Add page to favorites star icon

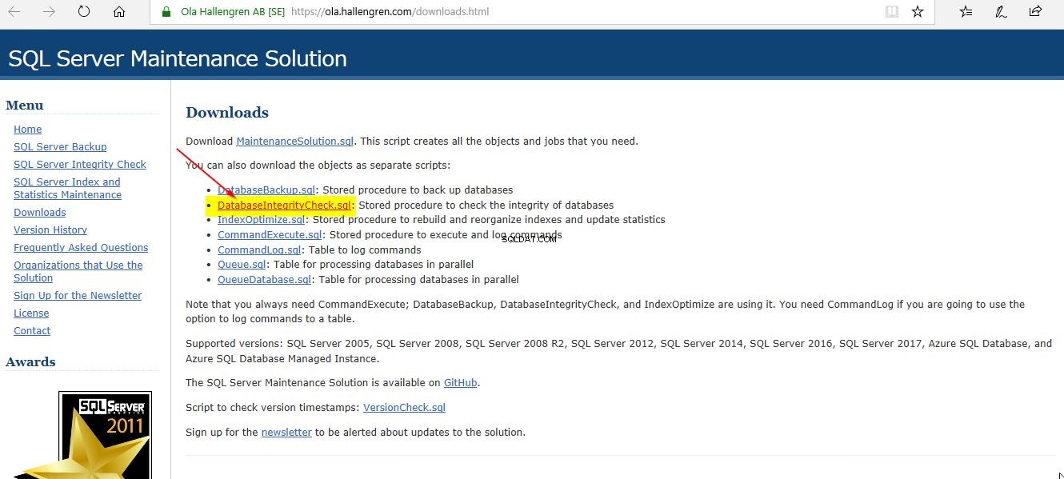(x=918, y=12)
